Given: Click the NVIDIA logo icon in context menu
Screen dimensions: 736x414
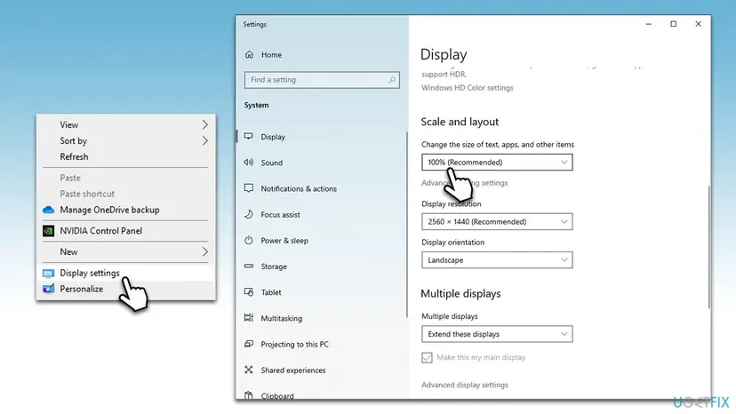Looking at the screenshot, I should [x=48, y=230].
